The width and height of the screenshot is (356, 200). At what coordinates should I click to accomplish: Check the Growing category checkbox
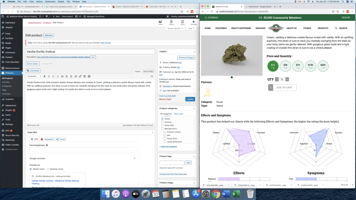tap(162, 122)
